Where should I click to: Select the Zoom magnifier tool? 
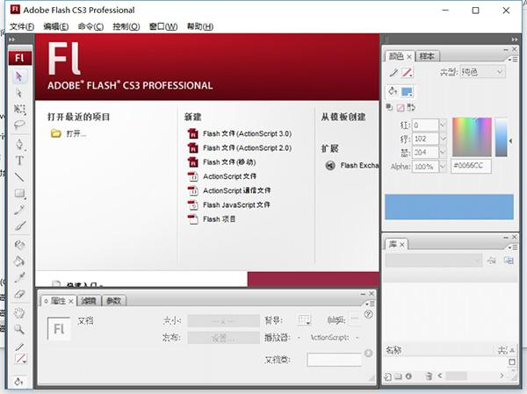[x=19, y=328]
